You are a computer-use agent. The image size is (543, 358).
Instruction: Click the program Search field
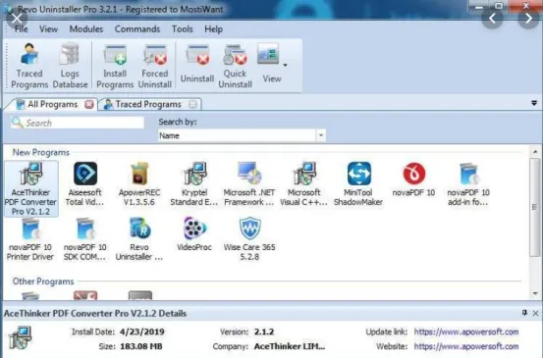click(x=78, y=123)
